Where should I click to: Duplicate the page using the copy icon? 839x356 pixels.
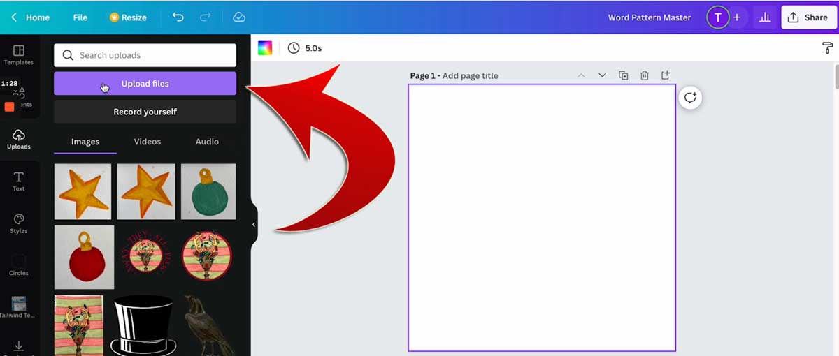tap(624, 75)
